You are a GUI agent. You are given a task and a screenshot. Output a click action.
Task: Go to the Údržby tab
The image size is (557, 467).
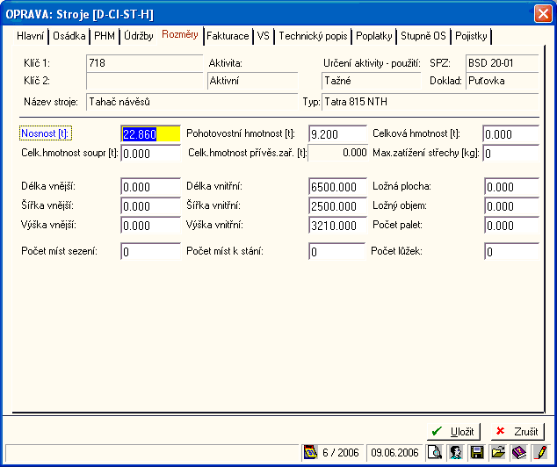(139, 36)
